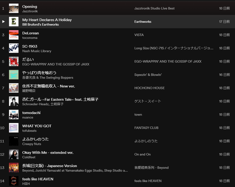
Task: Open the artist link under 住所不定無職低収入
Action: click(x=29, y=91)
